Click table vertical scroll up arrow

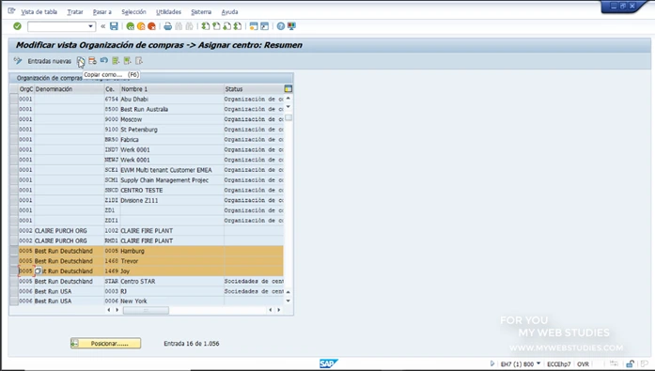289,99
